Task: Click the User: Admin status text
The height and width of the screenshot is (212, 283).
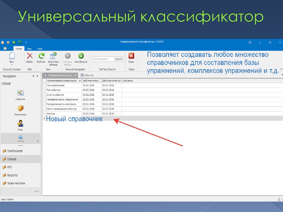Action: click(x=7, y=199)
